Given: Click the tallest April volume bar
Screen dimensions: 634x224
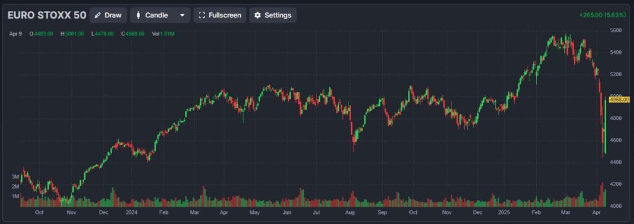Looking at the screenshot, I should point(602,194).
